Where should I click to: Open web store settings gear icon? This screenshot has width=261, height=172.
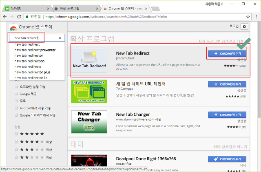pyautogui.click(x=244, y=26)
